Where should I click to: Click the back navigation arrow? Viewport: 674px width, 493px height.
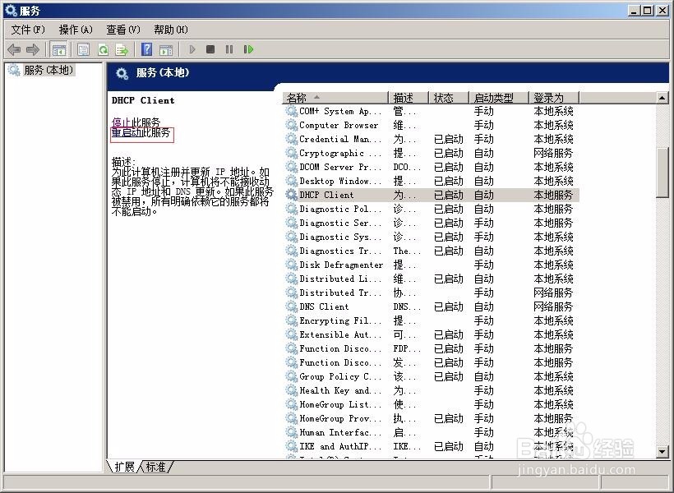tap(13, 48)
